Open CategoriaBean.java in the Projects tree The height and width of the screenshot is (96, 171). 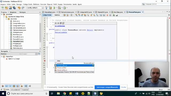[19, 23]
